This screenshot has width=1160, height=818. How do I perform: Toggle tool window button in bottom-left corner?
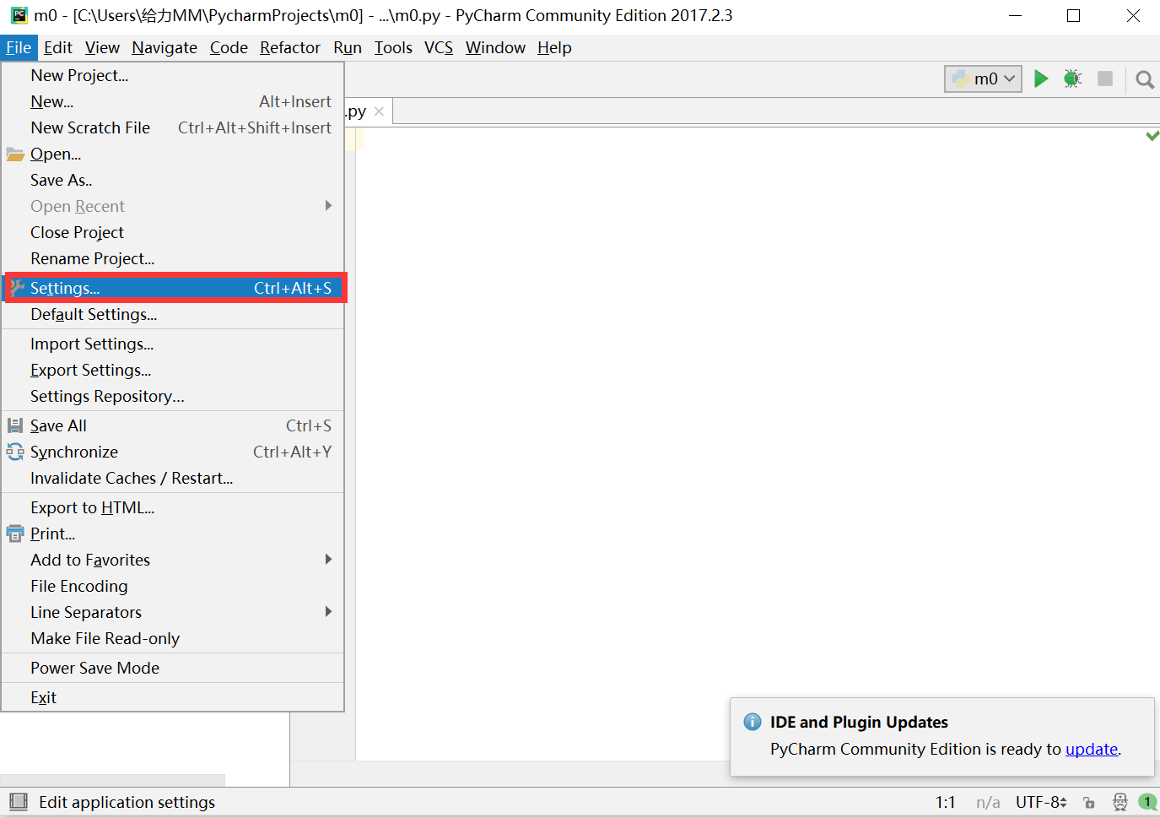tap(18, 802)
